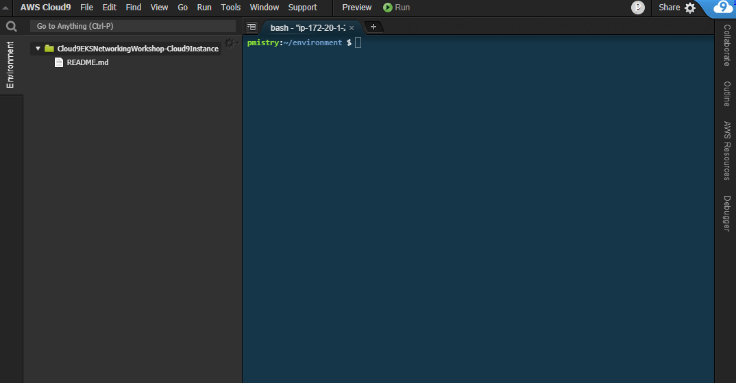The height and width of the screenshot is (383, 736).
Task: Collapse the Cloud9EKSNetworkingWorkshop folder arrow
Action: point(38,49)
